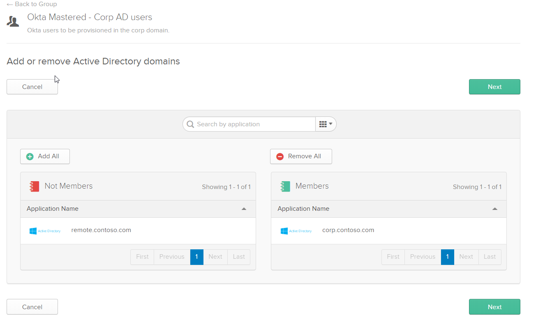Click Next in Not Members pagination
The image size is (536, 335).
pos(215,257)
